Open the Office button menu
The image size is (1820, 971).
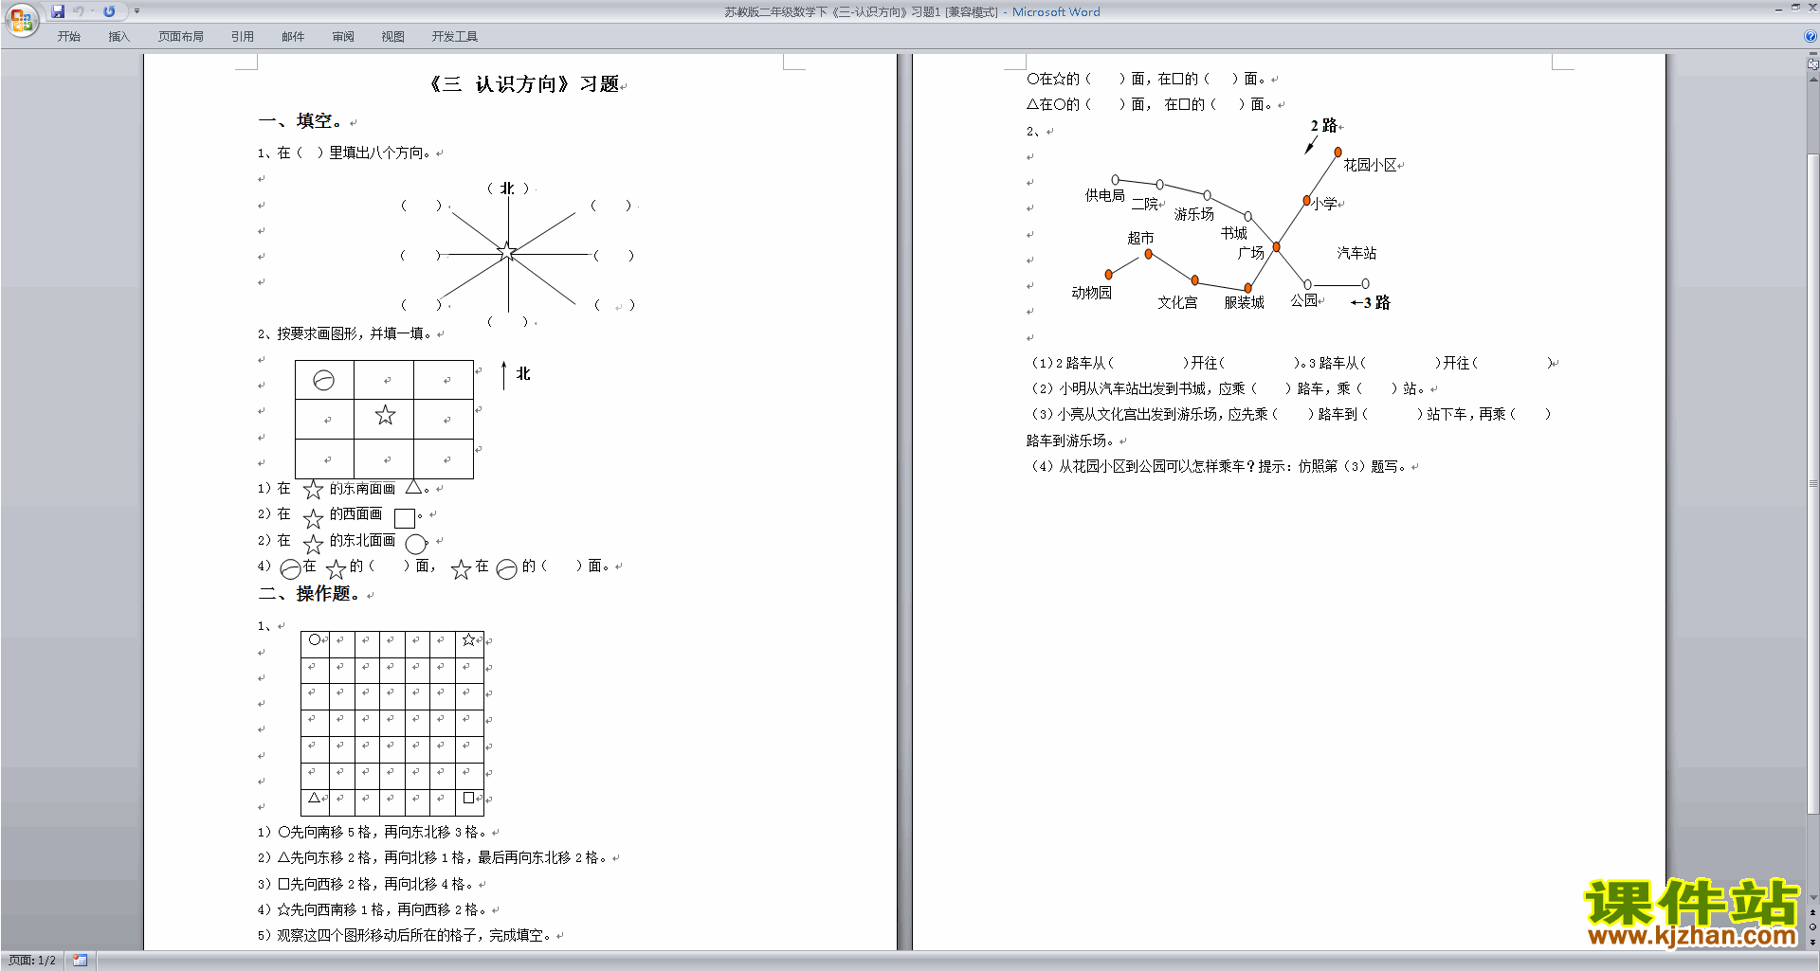coord(21,19)
